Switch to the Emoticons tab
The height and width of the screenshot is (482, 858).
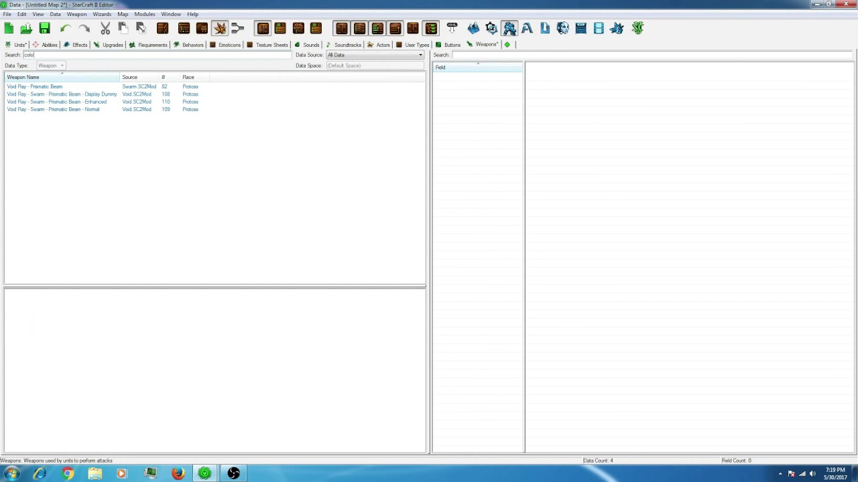coord(225,45)
